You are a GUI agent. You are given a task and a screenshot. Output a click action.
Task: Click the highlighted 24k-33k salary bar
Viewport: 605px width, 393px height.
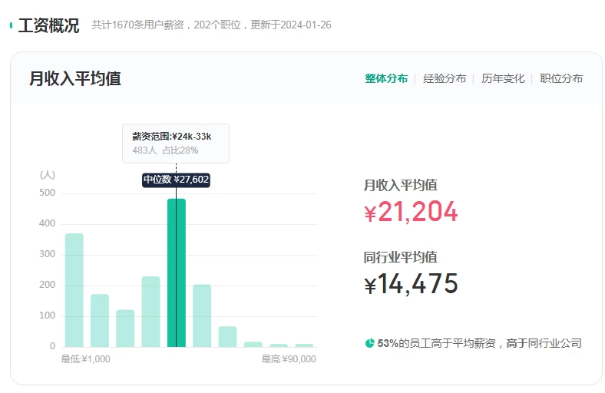177,272
